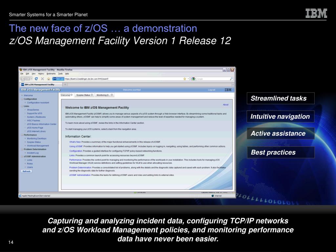The height and width of the screenshot is (252, 336).
Task: Click the What's New Information Center link
Action: (x=75, y=142)
